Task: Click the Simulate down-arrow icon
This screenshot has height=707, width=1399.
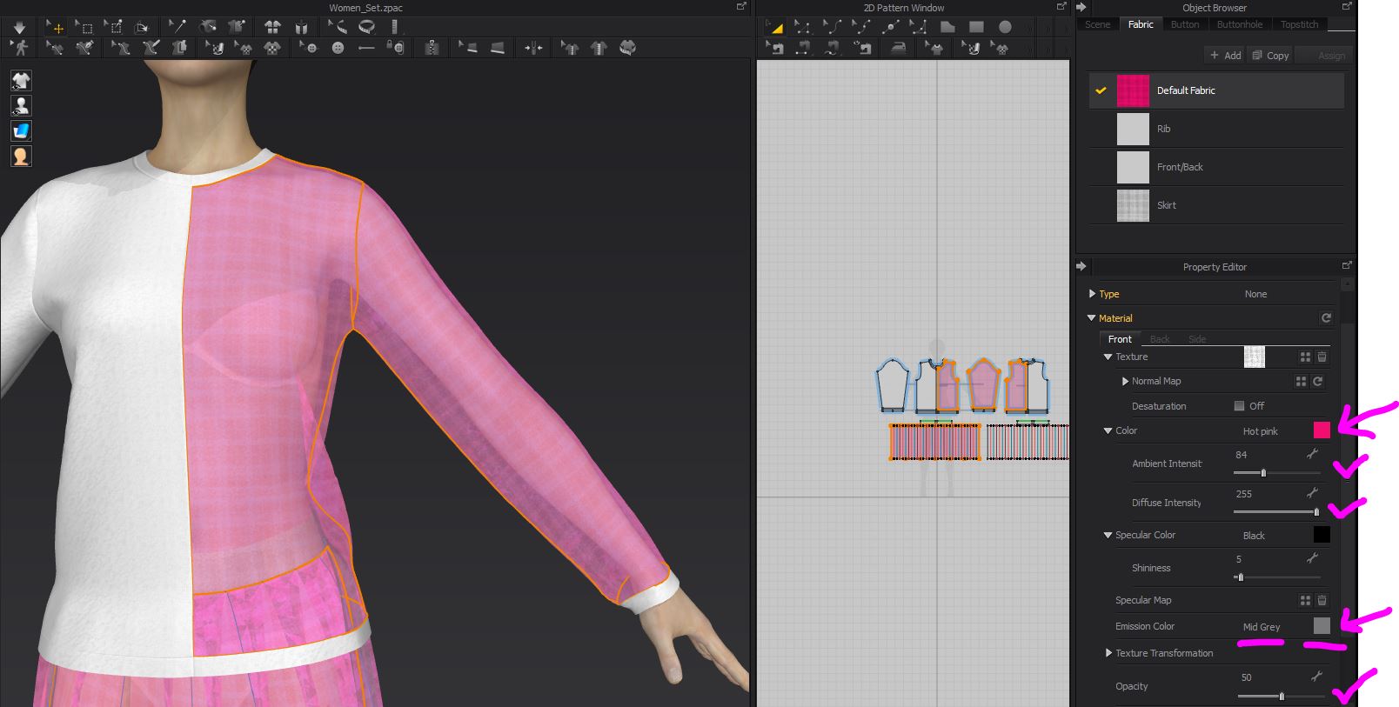Action: (x=19, y=27)
